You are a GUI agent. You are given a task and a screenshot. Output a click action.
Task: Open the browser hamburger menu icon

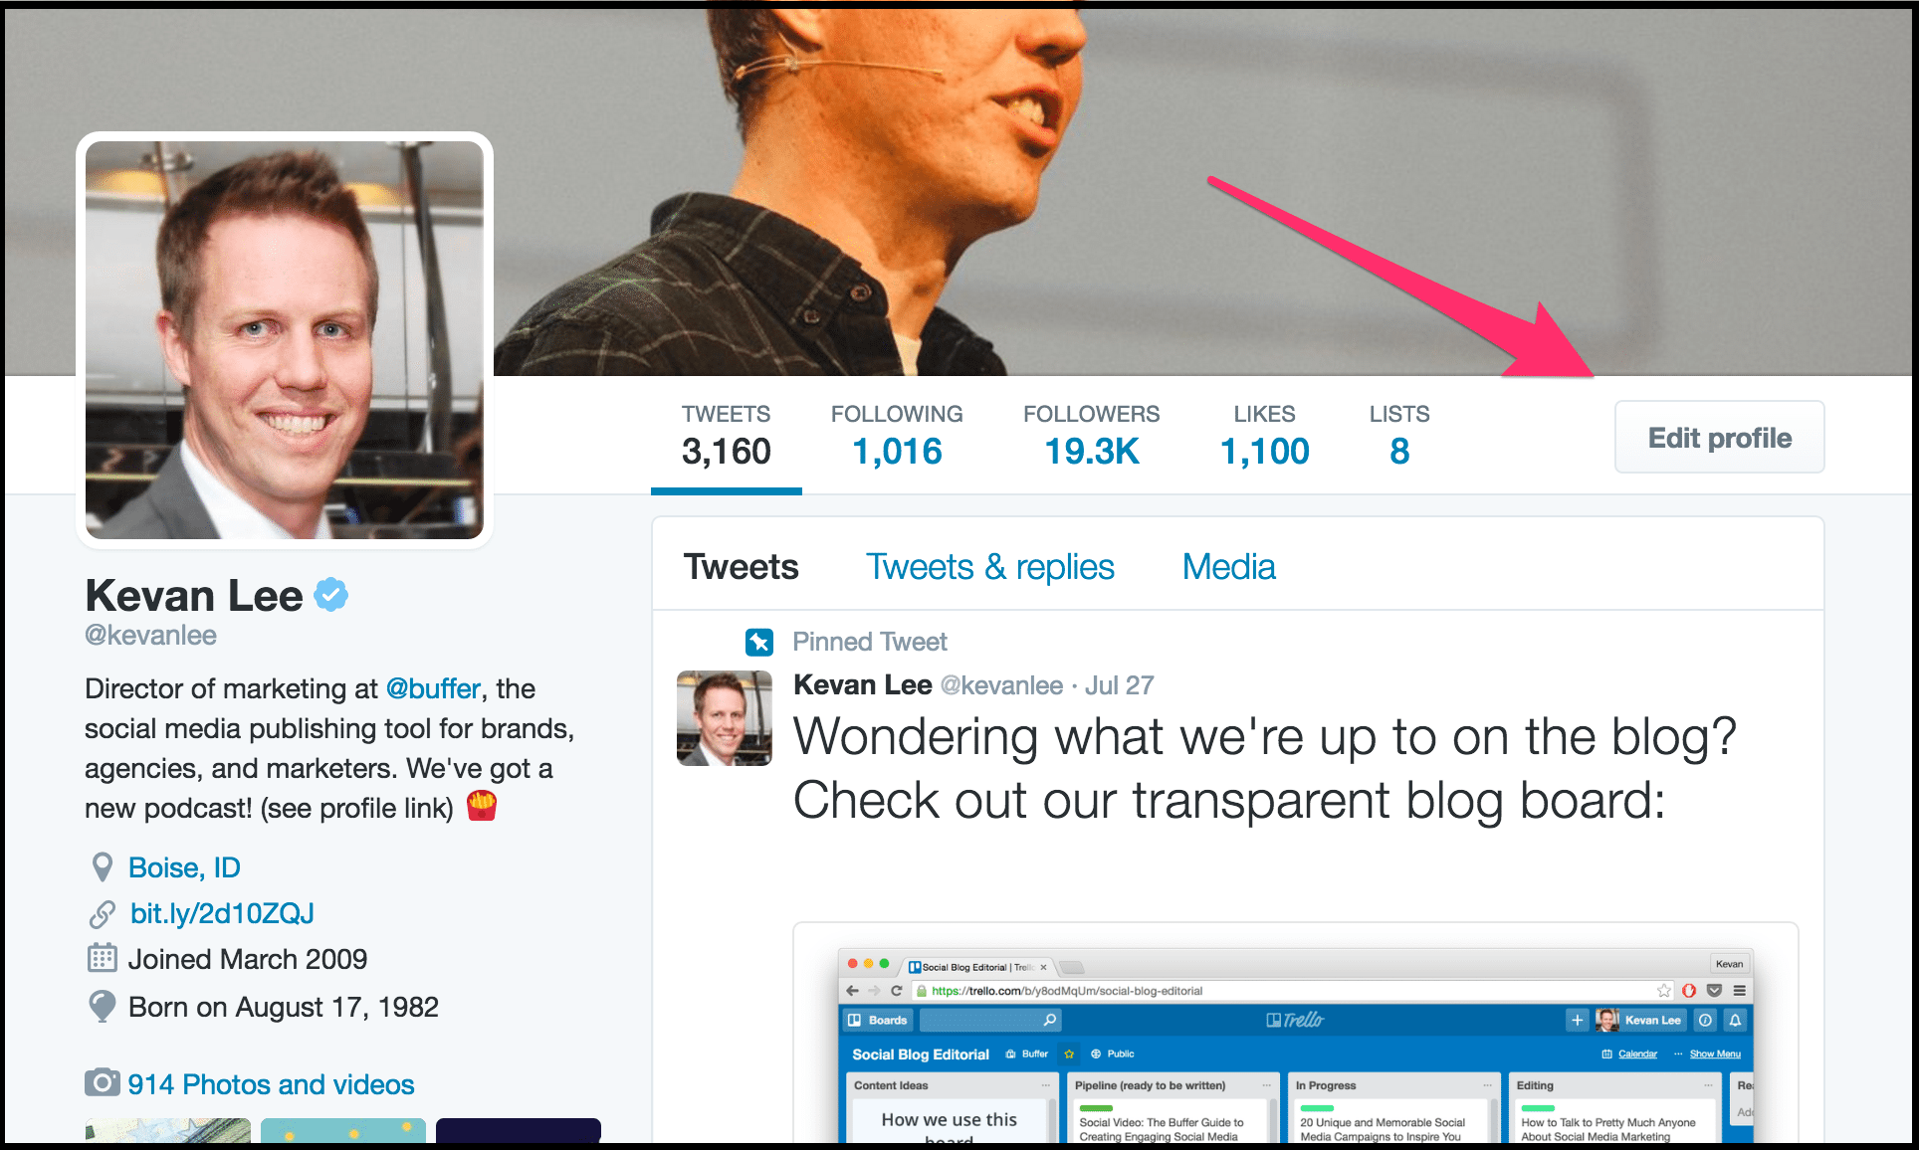point(1739,991)
